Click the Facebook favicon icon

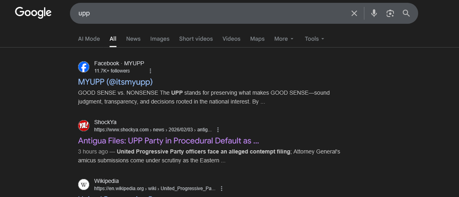(84, 67)
